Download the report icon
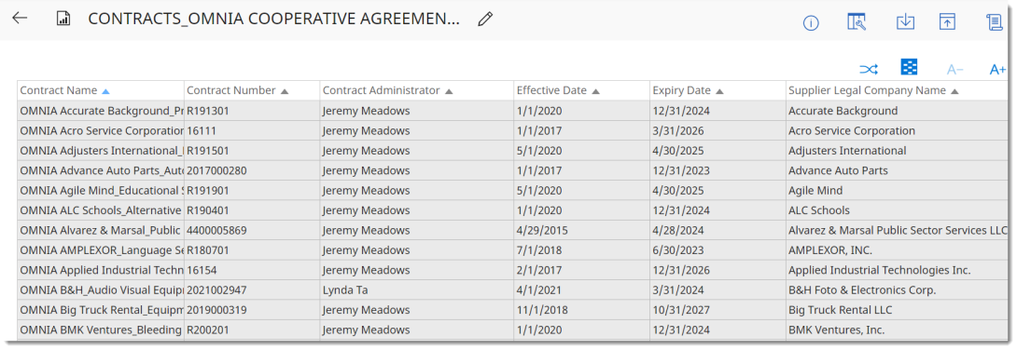Image resolution: width=1017 pixels, height=350 pixels. coord(905,21)
